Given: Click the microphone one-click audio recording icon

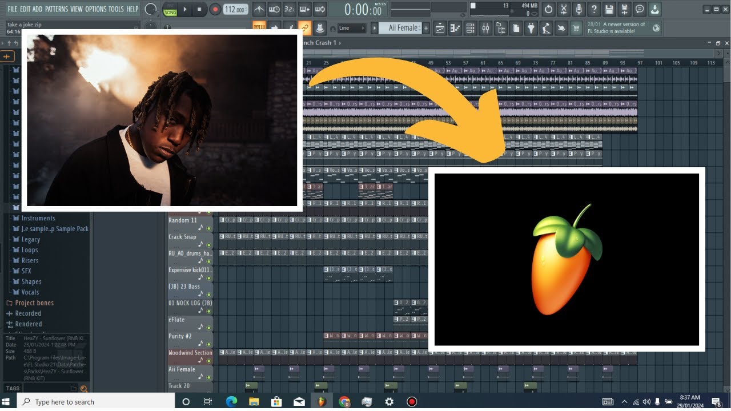Looking at the screenshot, I should tap(579, 9).
